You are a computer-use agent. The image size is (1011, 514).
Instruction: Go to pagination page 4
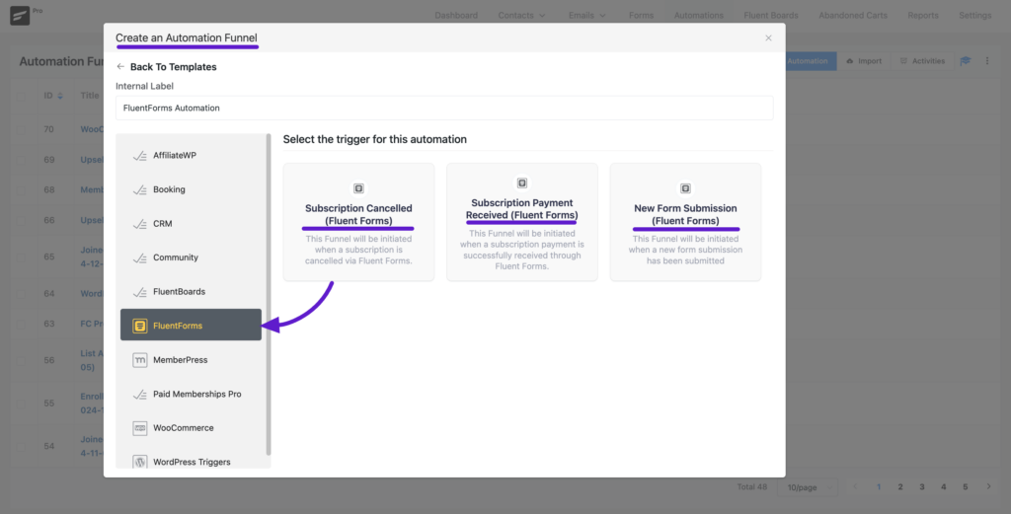(943, 487)
